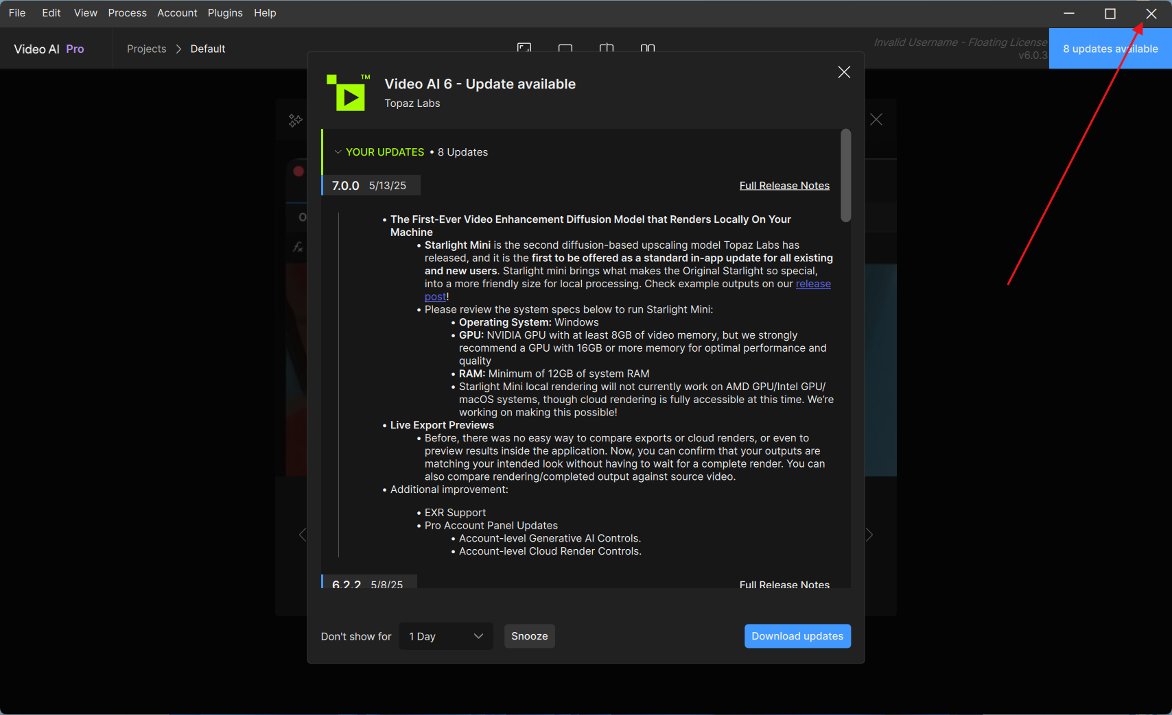Follow the release post hyperlink
Viewport: 1172px width, 715px height.
pyautogui.click(x=813, y=284)
